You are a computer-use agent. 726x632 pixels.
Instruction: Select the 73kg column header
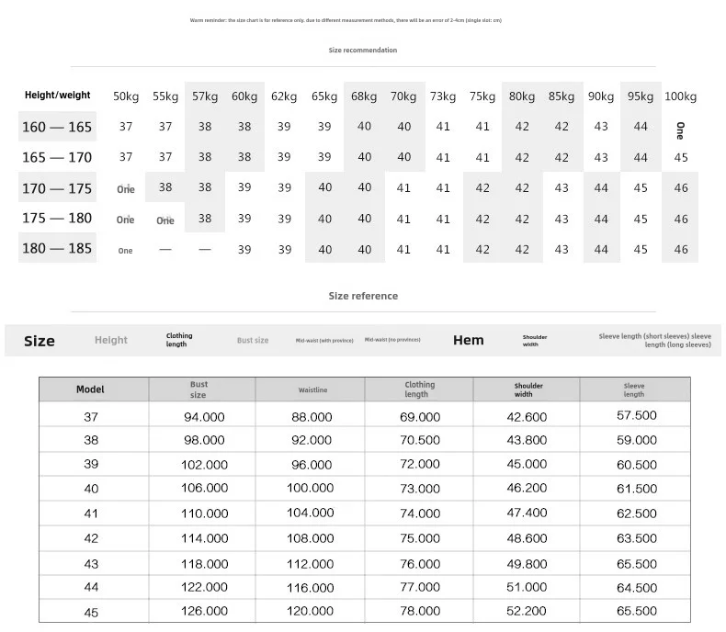[x=443, y=96]
